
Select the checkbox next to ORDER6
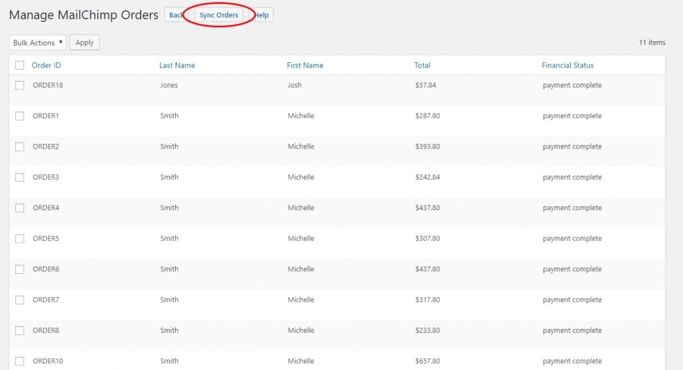coord(20,269)
